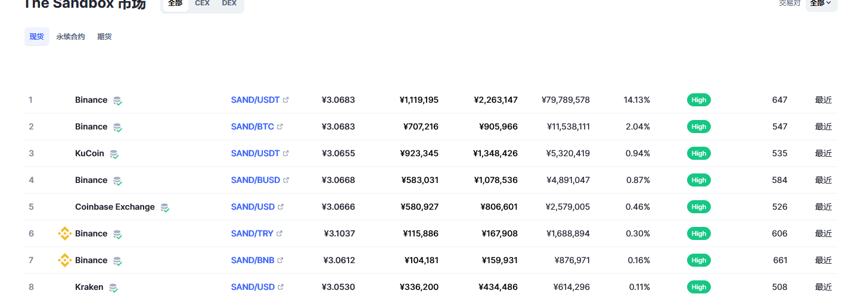
Task: Click the value ¥1,348,426
Action: [496, 153]
